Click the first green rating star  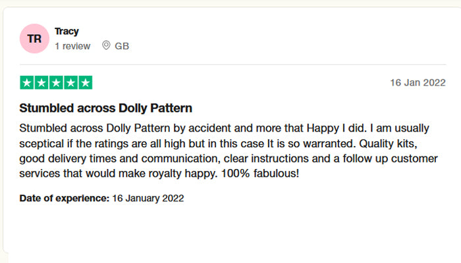coord(27,83)
